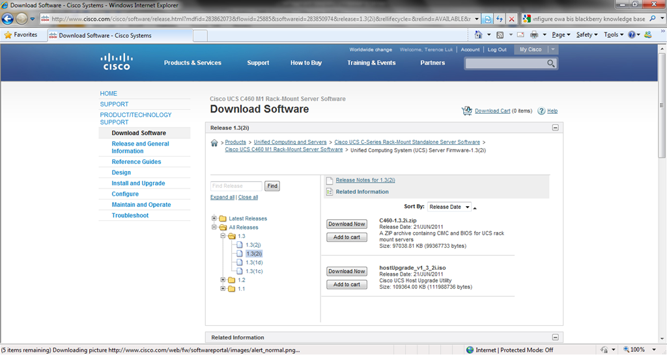Open the Sort By Release Date dropdown

[449, 207]
